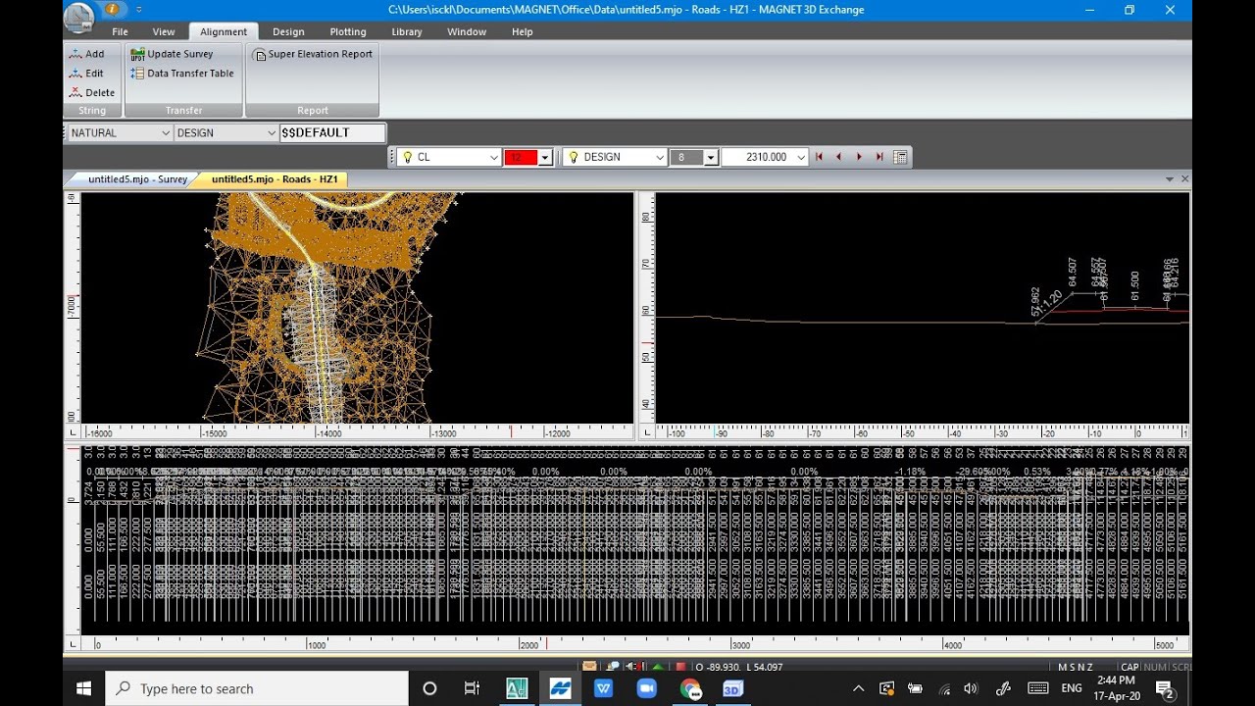This screenshot has height=706, width=1255.
Task: Show hidden system tray icons
Action: click(x=859, y=688)
